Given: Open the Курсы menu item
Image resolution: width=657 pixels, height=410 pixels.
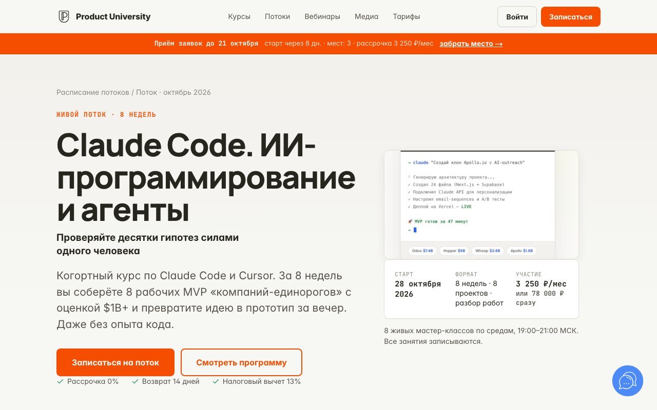Looking at the screenshot, I should [x=239, y=16].
